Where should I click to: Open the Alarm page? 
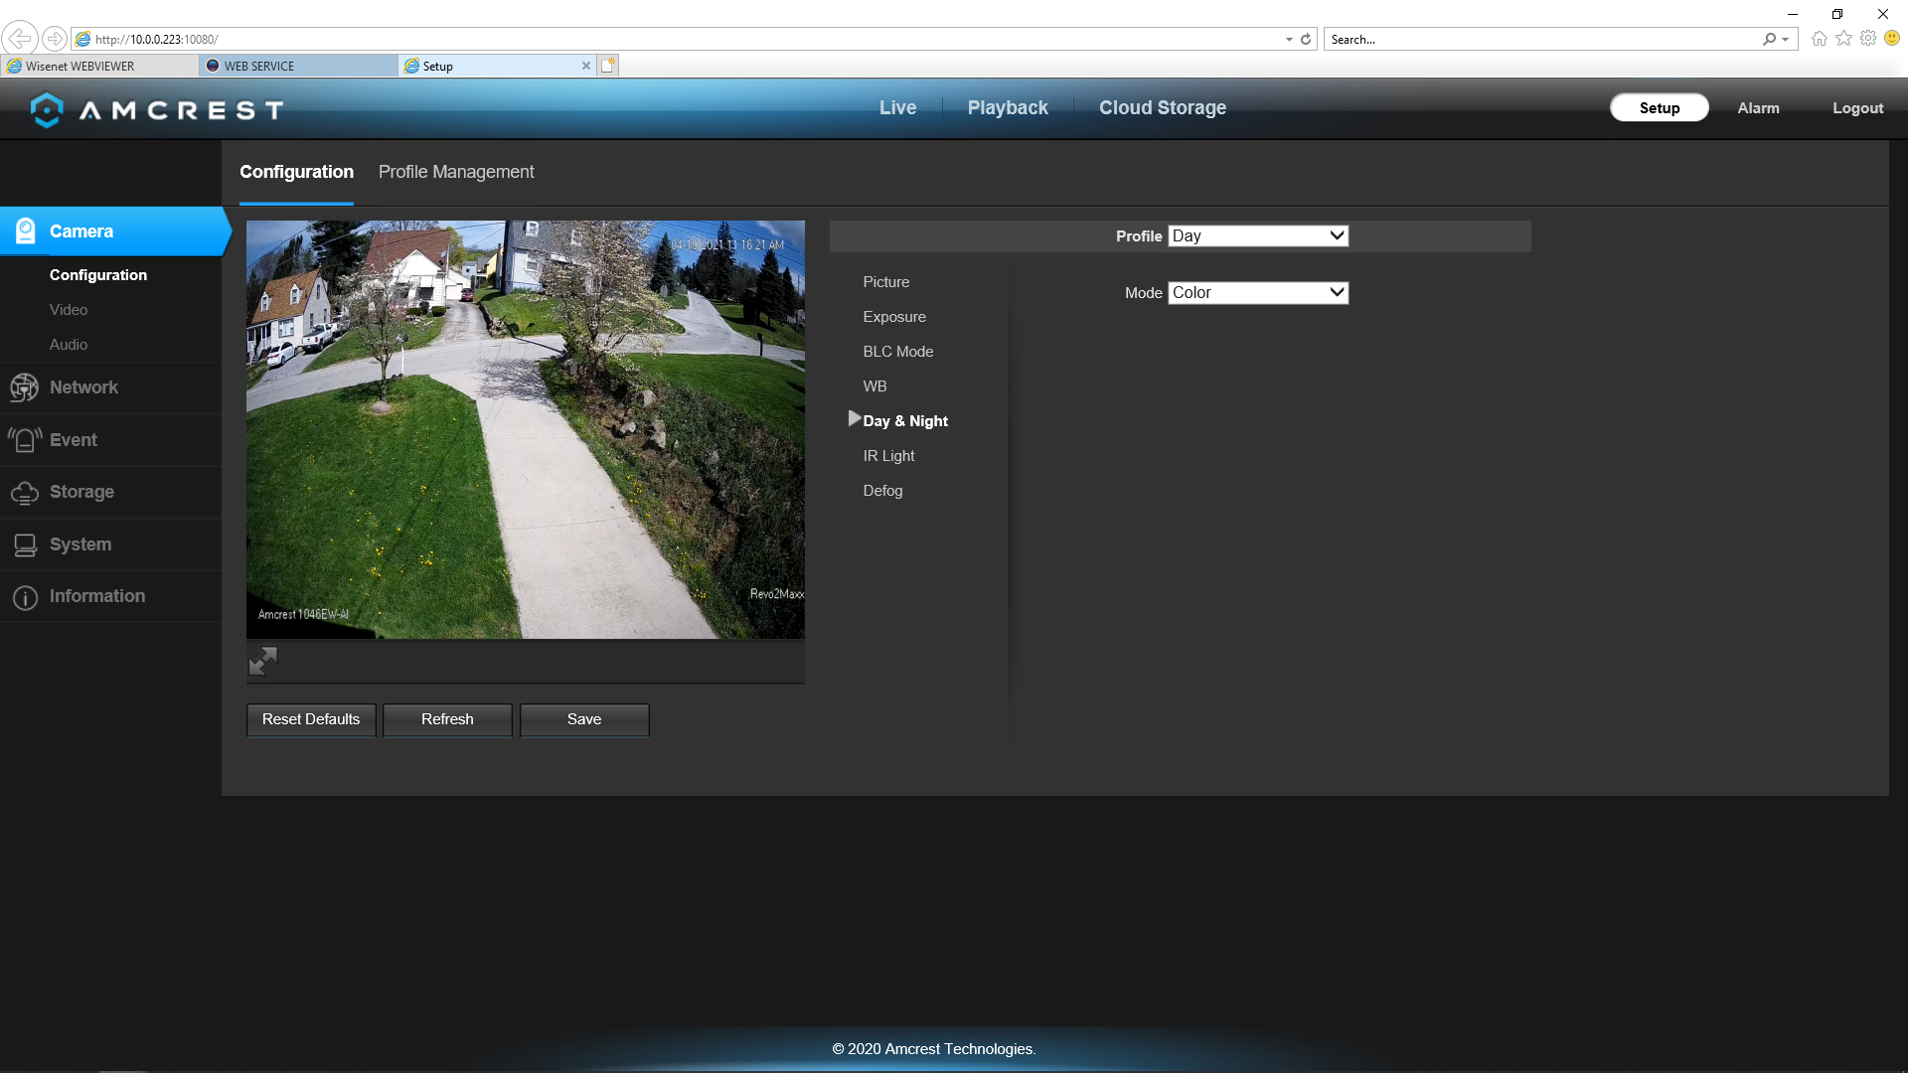point(1758,107)
